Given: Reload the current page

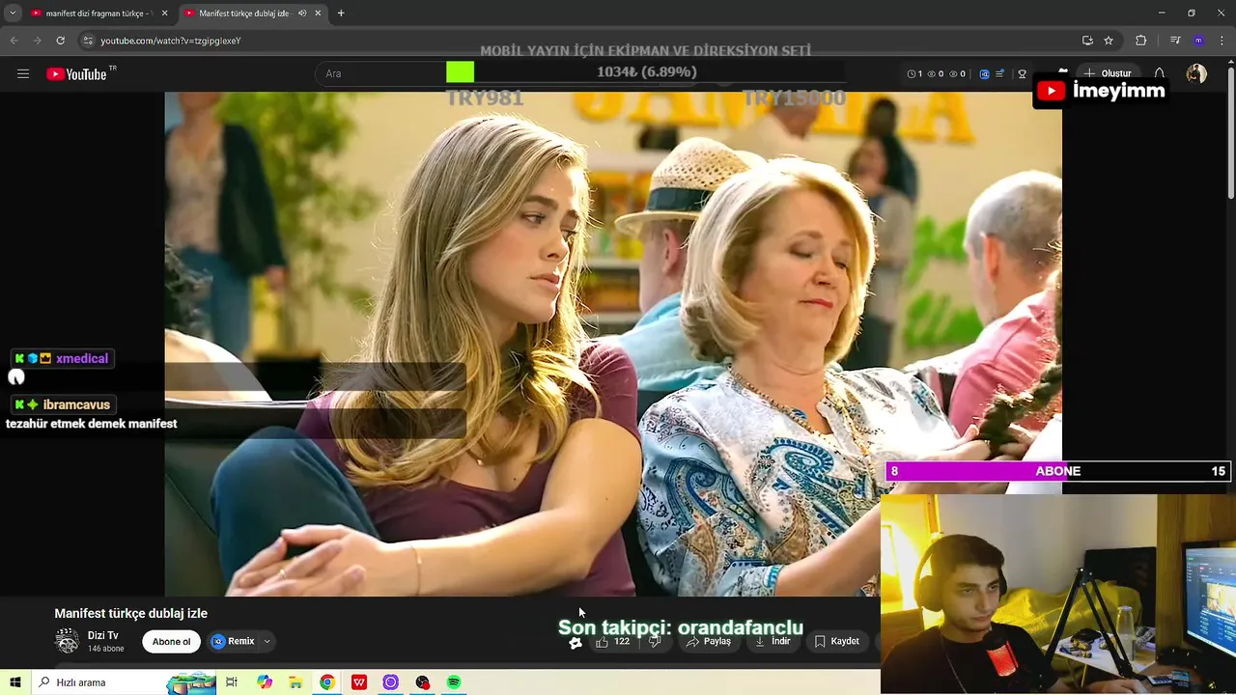Looking at the screenshot, I should tap(60, 41).
